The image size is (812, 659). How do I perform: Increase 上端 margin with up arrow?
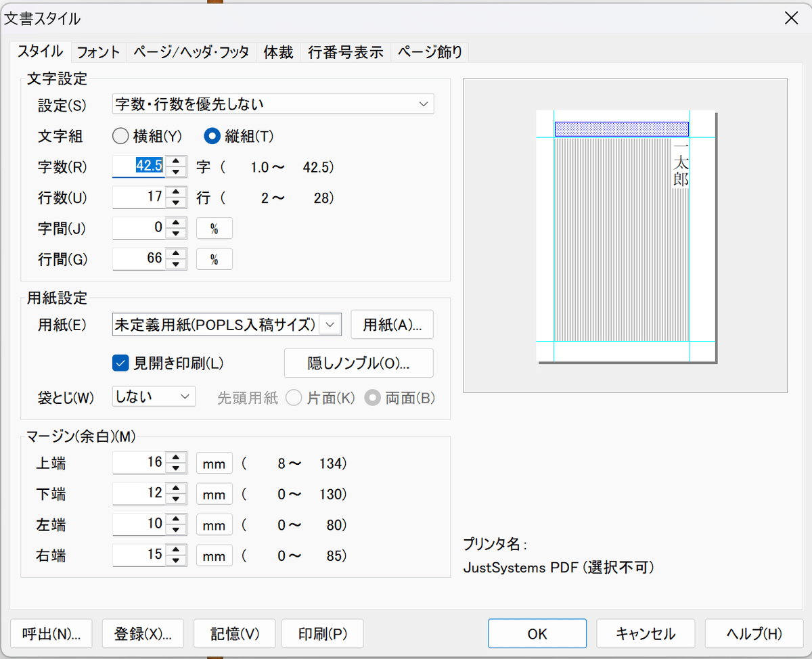point(176,458)
